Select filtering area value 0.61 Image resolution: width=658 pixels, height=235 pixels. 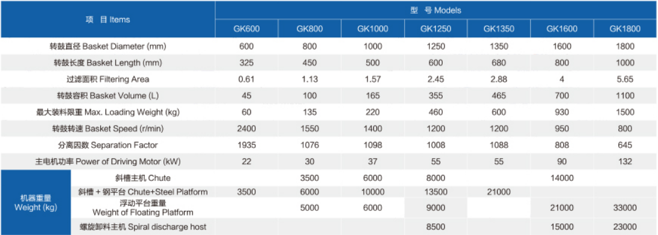coord(247,79)
